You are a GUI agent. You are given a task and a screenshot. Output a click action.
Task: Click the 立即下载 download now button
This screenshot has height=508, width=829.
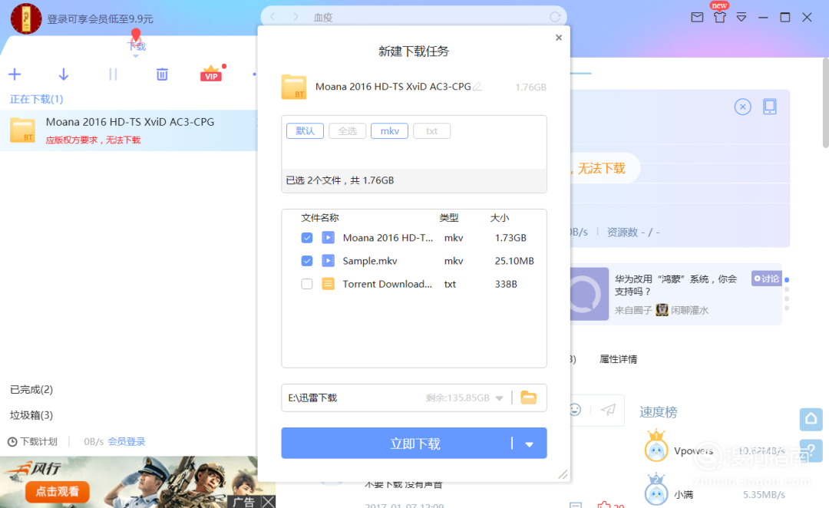[x=414, y=443]
